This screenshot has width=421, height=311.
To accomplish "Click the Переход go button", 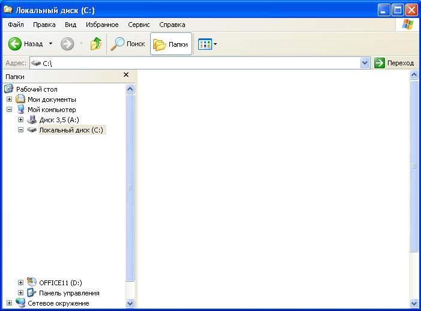I will click(394, 63).
